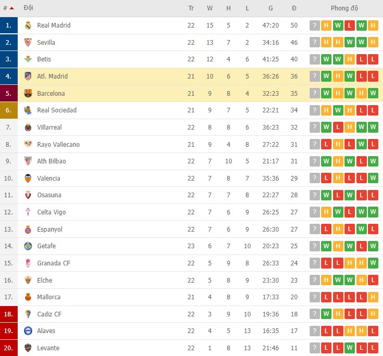Click Mallorca's orange H form badge

[x=373, y=297]
